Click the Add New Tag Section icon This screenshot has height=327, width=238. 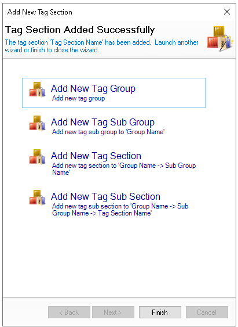37,157
